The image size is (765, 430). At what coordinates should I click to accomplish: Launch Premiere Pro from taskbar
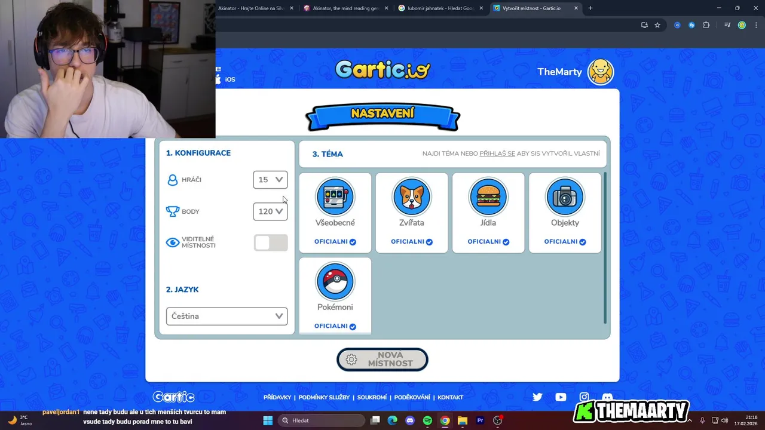click(480, 420)
